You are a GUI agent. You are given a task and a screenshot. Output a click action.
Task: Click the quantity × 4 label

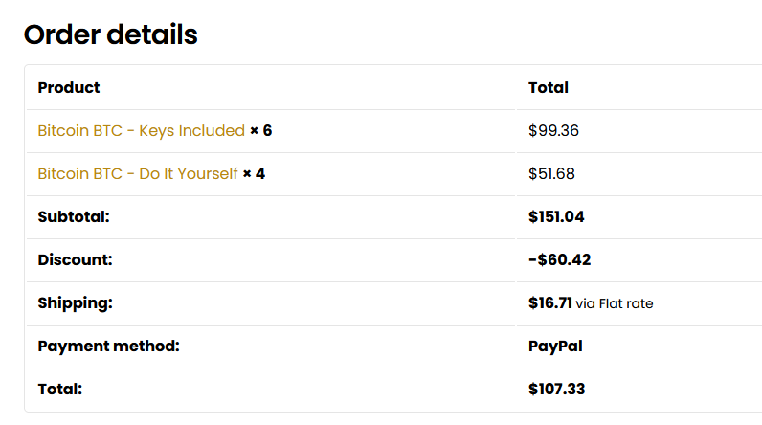click(254, 174)
